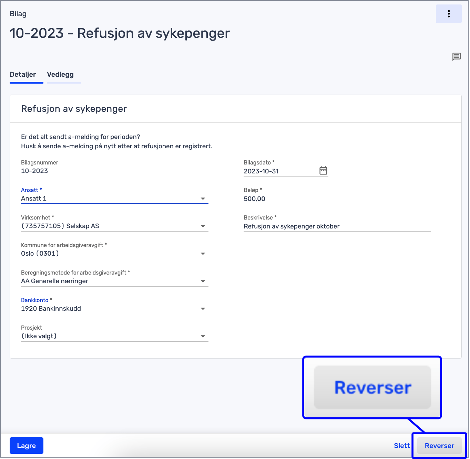This screenshot has height=459, width=470.
Task: Expand the Kommune for arbeidsgiveravgift dropdown
Action: click(203, 254)
